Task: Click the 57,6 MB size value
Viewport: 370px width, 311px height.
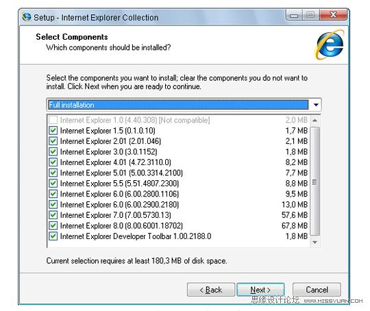Action: [x=295, y=215]
